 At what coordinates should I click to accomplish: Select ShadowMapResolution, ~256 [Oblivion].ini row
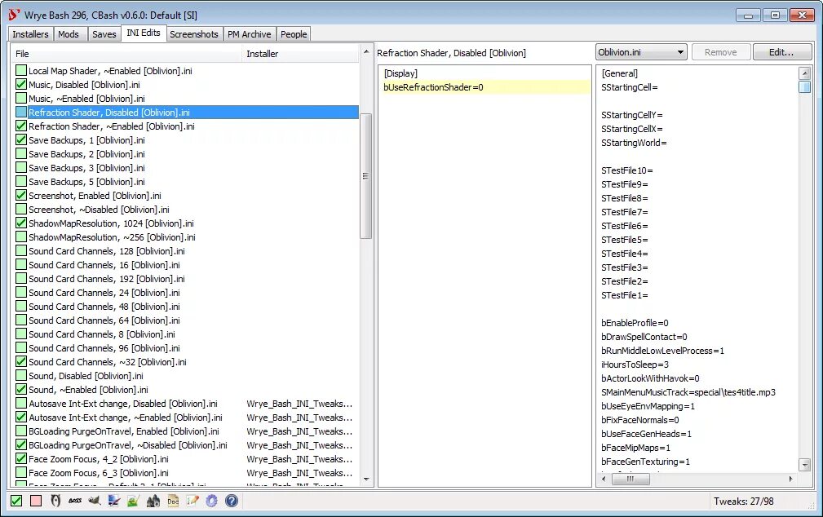(x=187, y=237)
